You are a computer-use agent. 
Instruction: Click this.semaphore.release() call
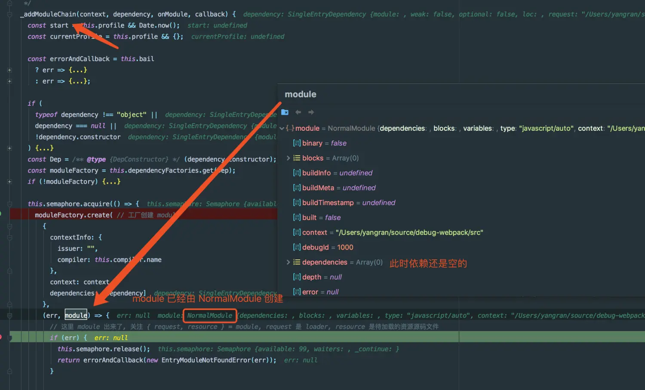click(x=104, y=349)
